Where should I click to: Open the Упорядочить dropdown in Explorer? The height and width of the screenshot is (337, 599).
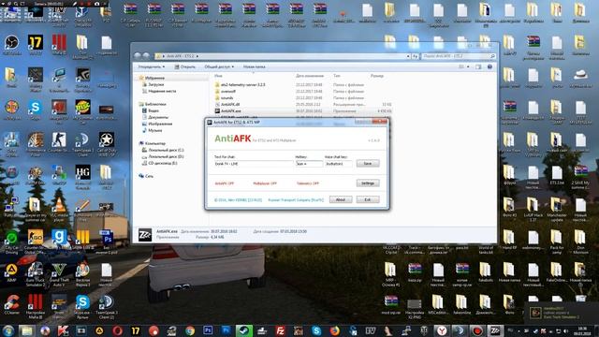pos(152,66)
